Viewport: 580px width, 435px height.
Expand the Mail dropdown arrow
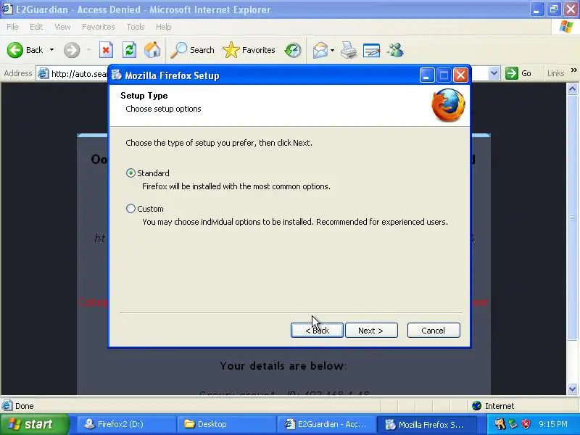[x=332, y=50]
